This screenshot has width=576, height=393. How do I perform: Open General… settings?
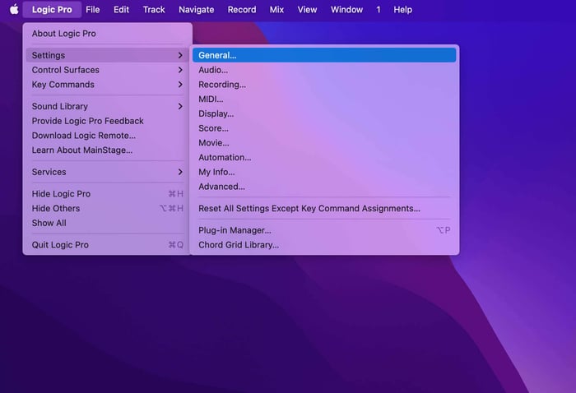tap(324, 55)
